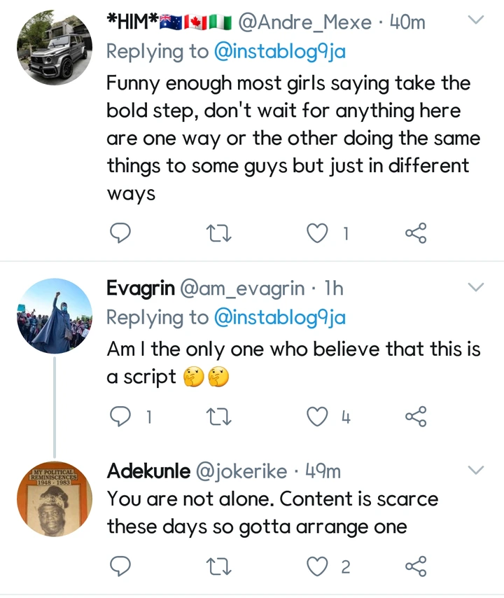Open Adekunle's profile avatar
Image resolution: width=504 pixels, height=598 pixels.
(54, 499)
